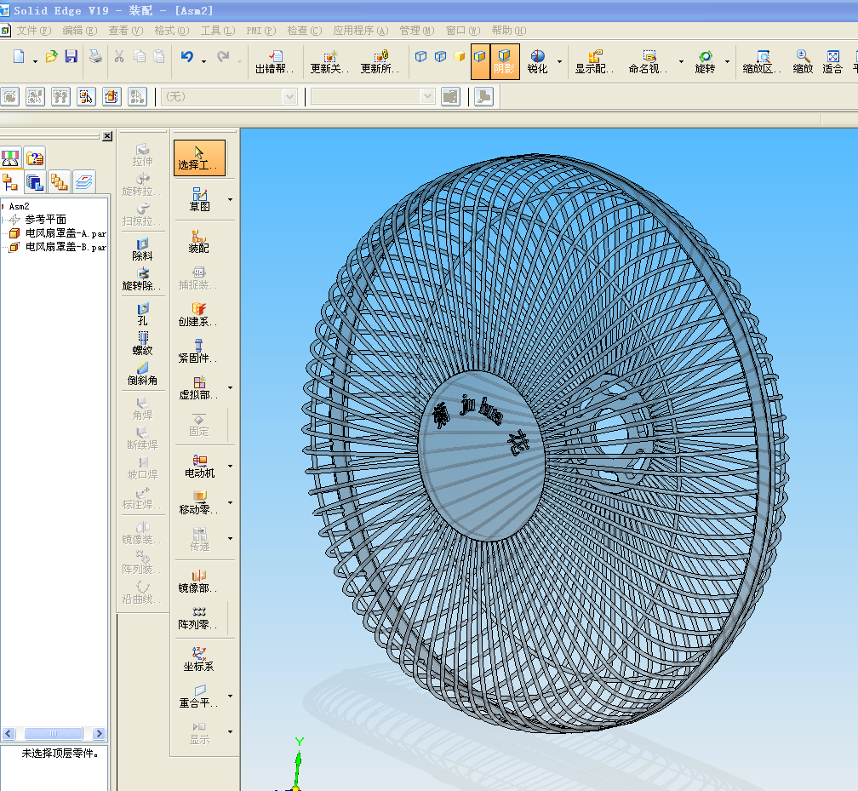
Task: Open the (无) combo box
Action: (x=229, y=97)
